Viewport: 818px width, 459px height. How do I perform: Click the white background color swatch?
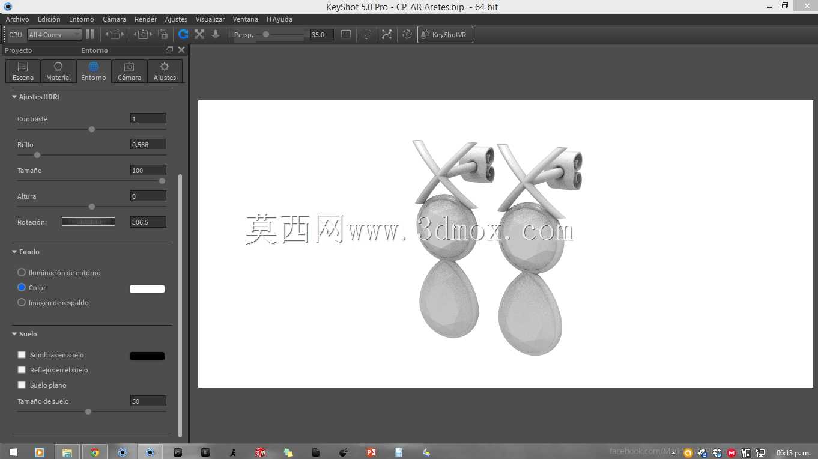[x=147, y=289]
